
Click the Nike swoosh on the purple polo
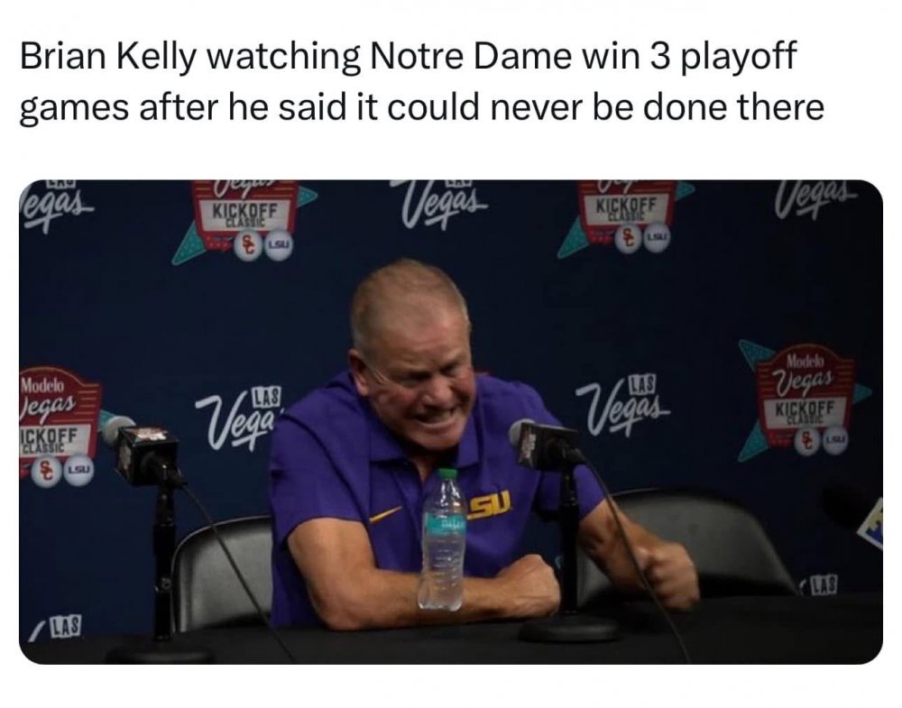point(387,514)
